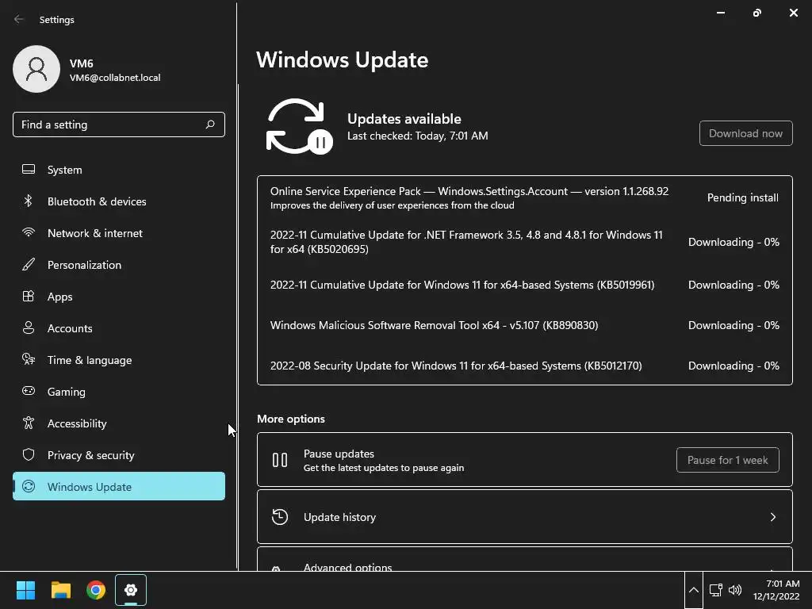This screenshot has width=812, height=609.
Task: Open the System settings category
Action: coord(119,170)
